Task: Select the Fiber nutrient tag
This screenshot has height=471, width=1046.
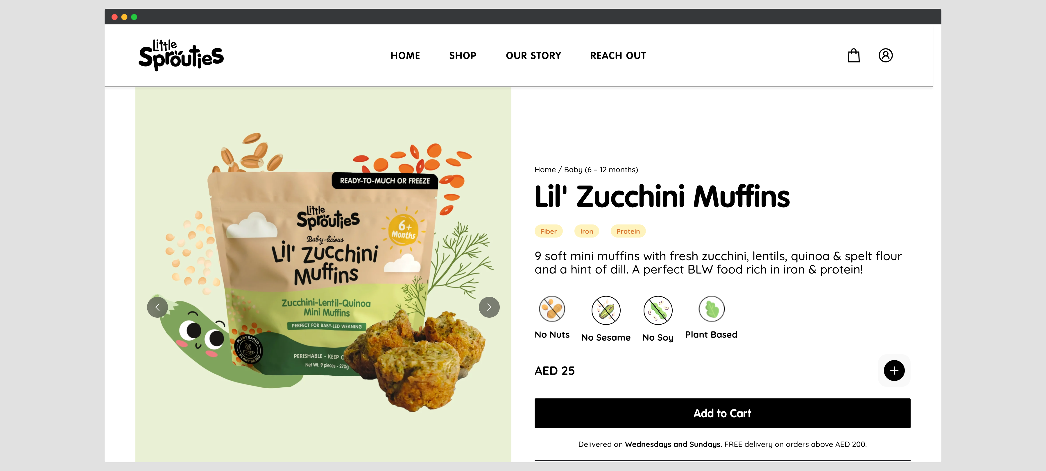Action: coord(548,231)
